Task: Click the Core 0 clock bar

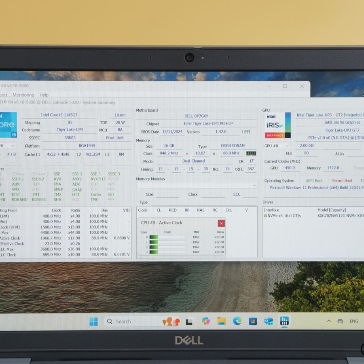Action: [167, 237]
